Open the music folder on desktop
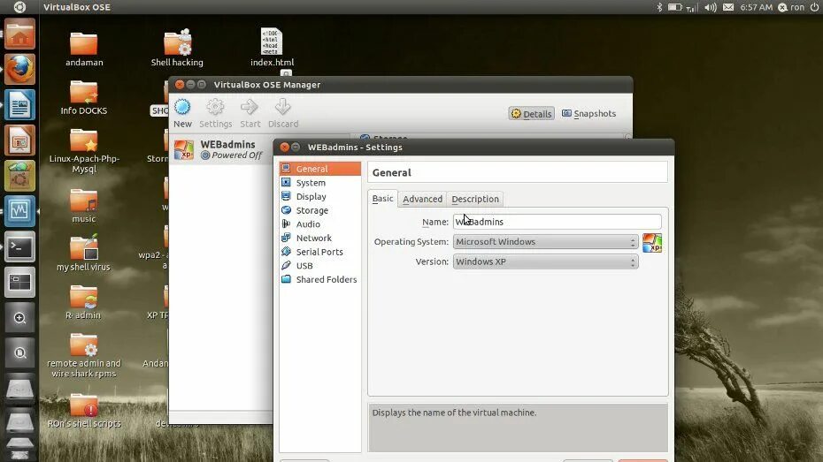Viewport: 823px width, 462px height. (84, 206)
